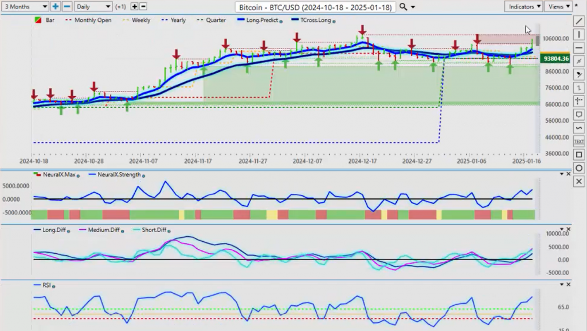Click the Yearly legend label
The image size is (587, 331).
pyautogui.click(x=178, y=20)
